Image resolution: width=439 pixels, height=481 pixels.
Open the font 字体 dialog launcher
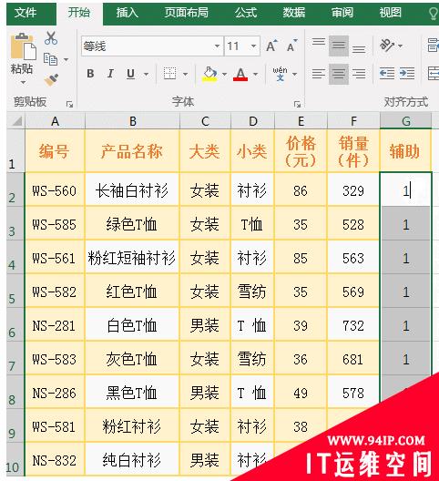tap(297, 104)
